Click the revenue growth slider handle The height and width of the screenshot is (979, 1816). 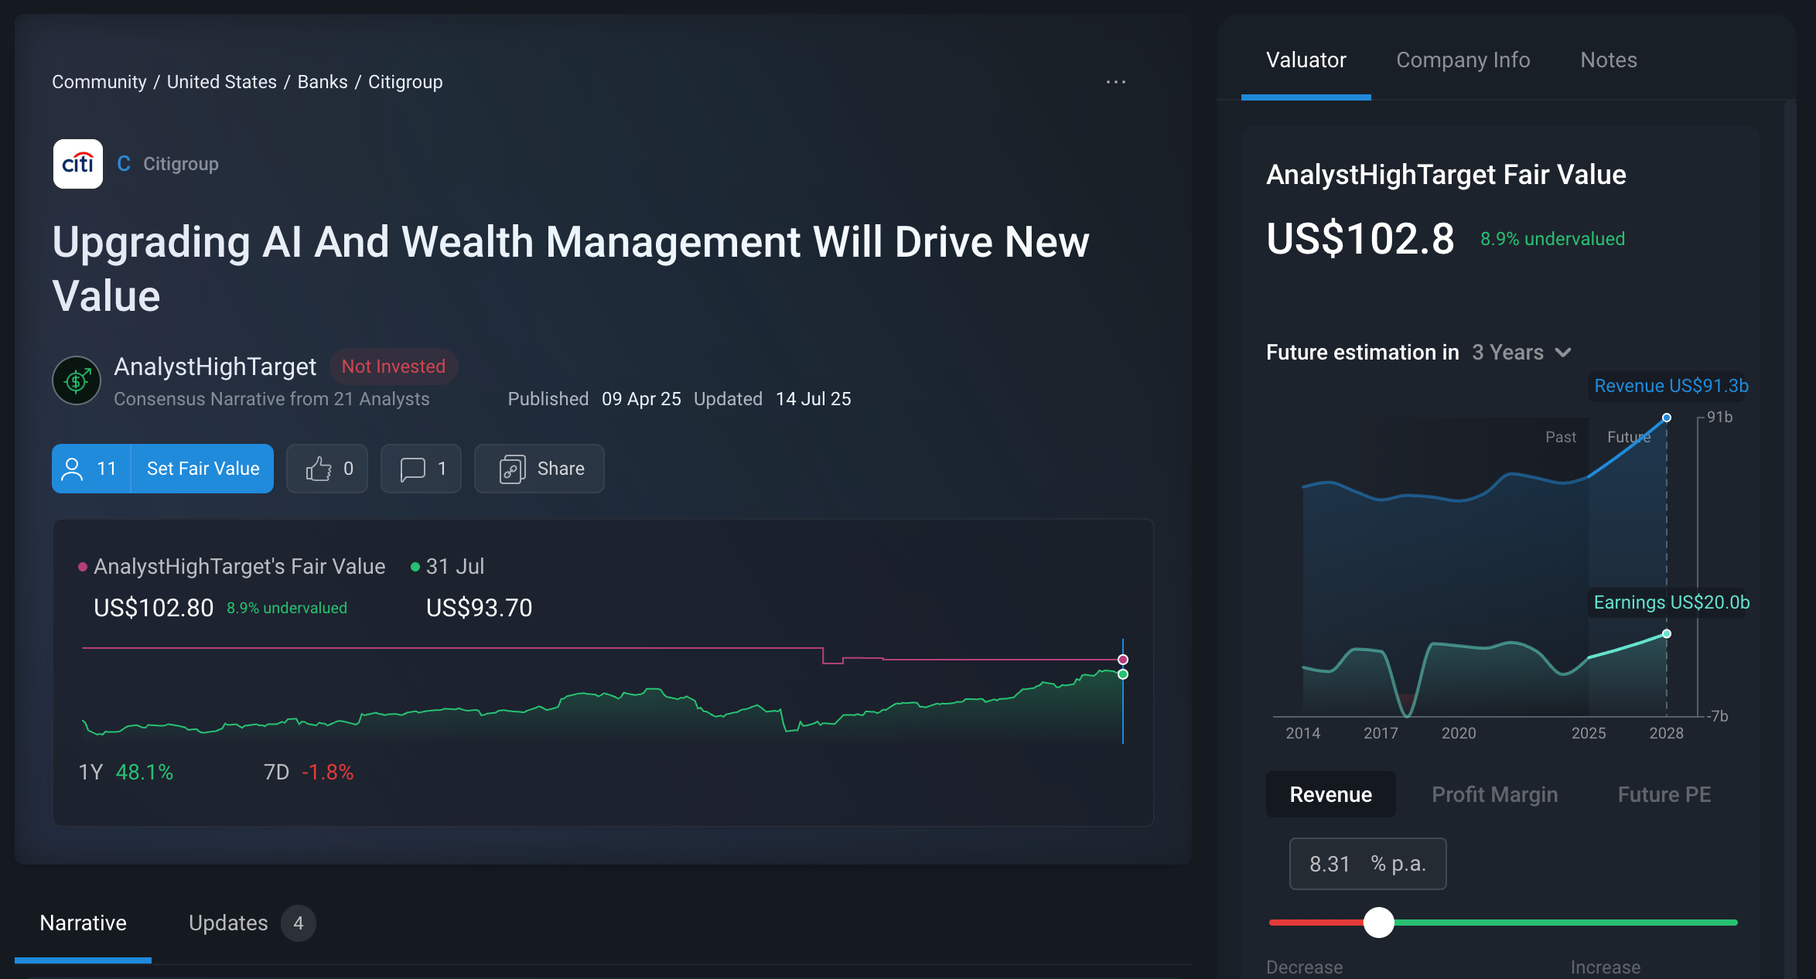coord(1378,923)
